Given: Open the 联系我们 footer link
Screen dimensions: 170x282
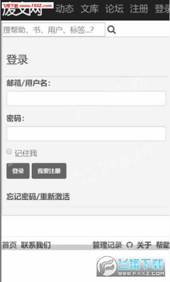Looking at the screenshot, I should tap(36, 245).
